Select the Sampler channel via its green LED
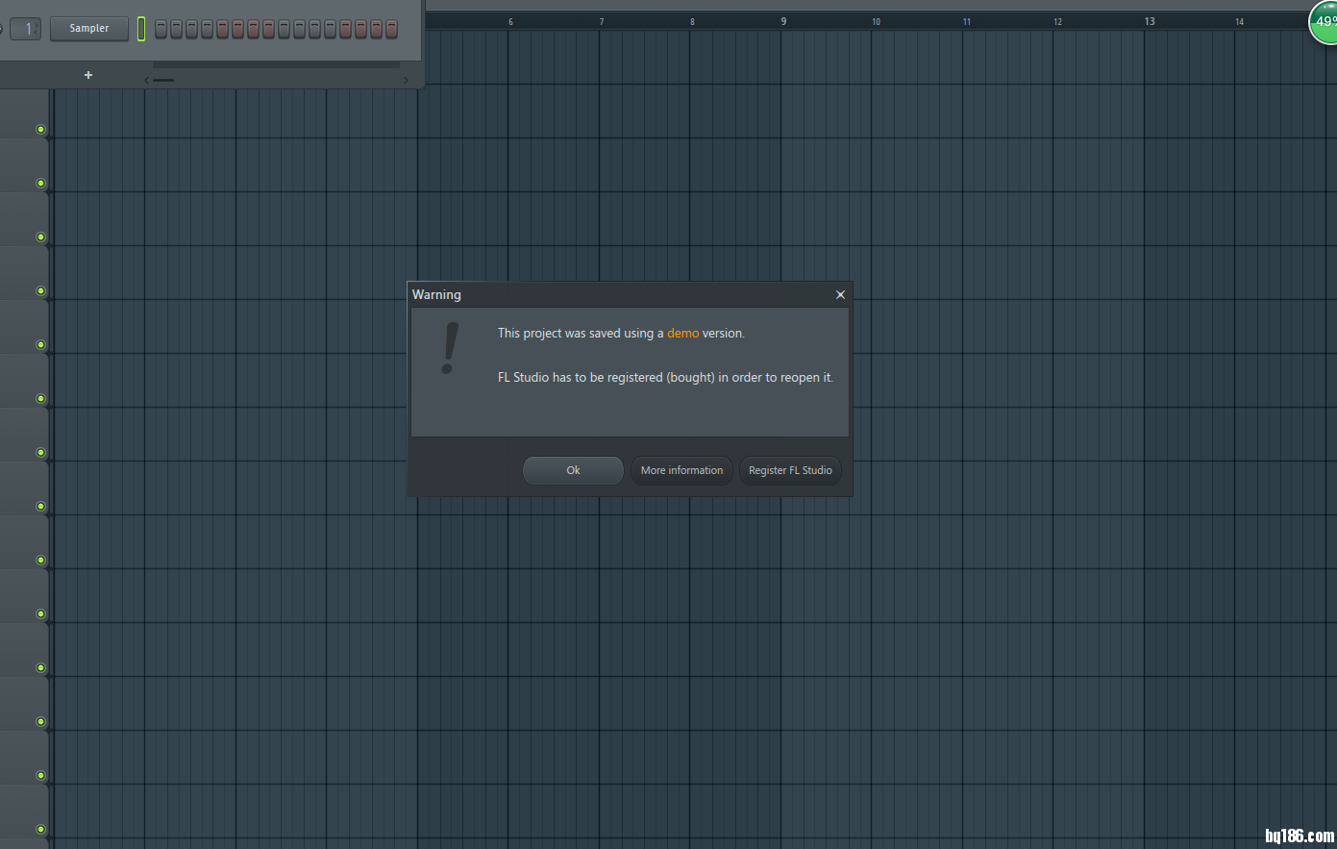This screenshot has height=849, width=1337. click(141, 29)
